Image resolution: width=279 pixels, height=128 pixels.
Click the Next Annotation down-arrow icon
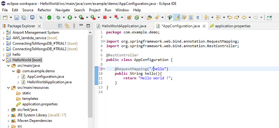pyautogui.click(x=206, y=17)
